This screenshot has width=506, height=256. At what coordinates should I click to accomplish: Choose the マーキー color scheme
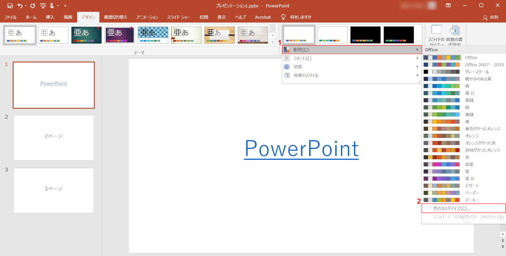point(464,200)
